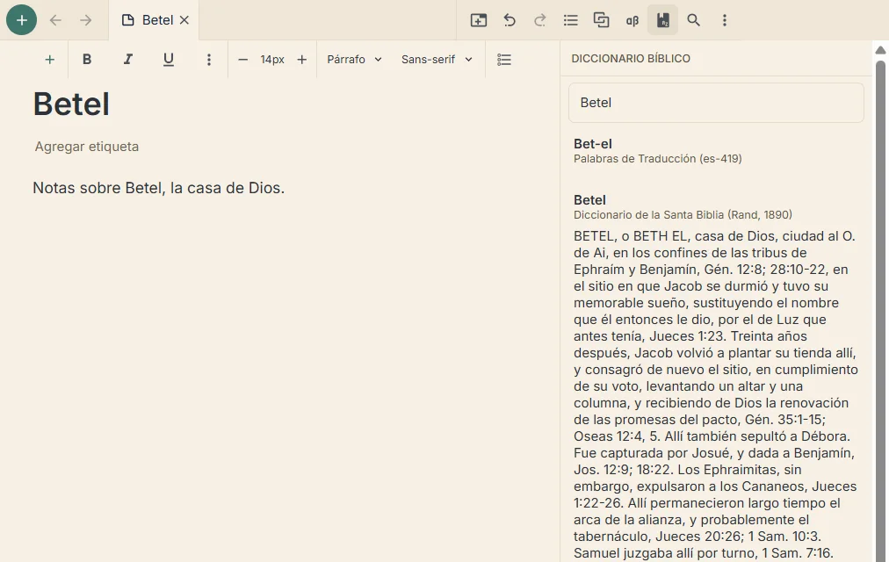889x562 pixels.
Task: Select 'Diccionario de la Santa Biblia (Rand, 1890)'
Action: pyautogui.click(x=683, y=215)
